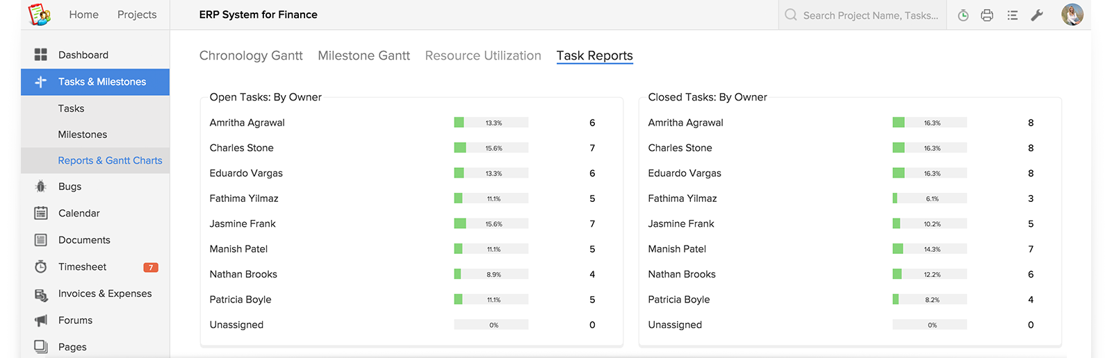Screen dimensions: 1112x358
Task: Click Charles Stone's open tasks progress bar
Action: [x=491, y=148]
